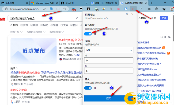This screenshot has width=174, height=105.
Task: Open refresh popup settings gear
Action: [127, 14]
